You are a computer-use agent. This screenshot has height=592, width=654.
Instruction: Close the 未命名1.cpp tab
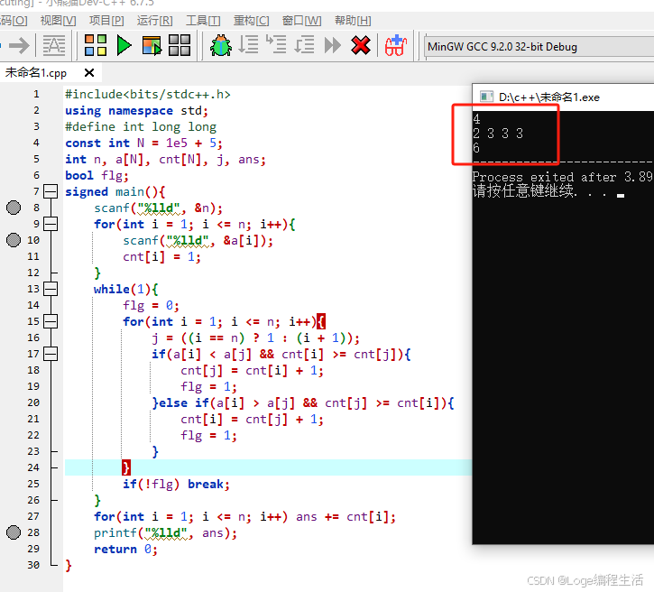pyautogui.click(x=88, y=73)
